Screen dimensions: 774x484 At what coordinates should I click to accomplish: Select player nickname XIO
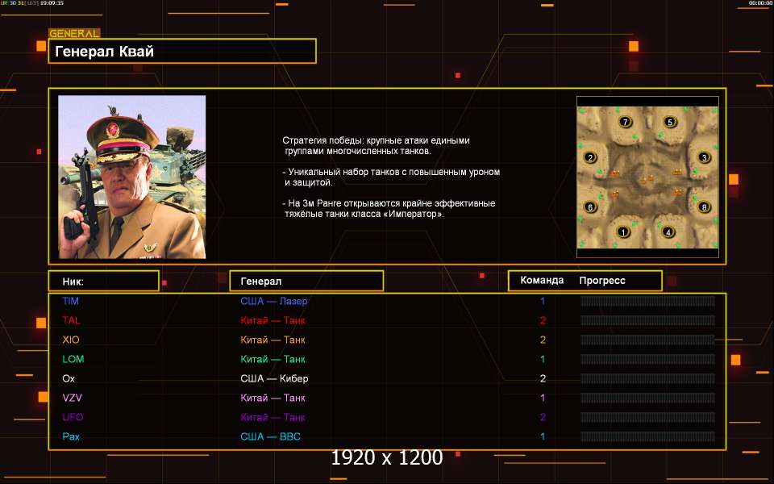coord(71,340)
